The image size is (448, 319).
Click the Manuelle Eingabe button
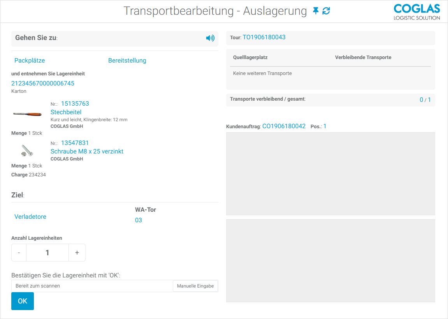click(195, 286)
